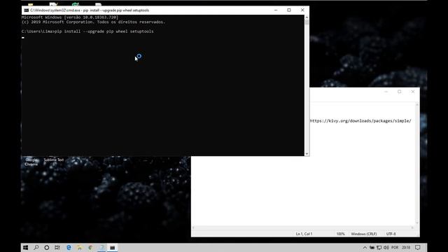Open the Windows Start menu

click(x=25, y=248)
